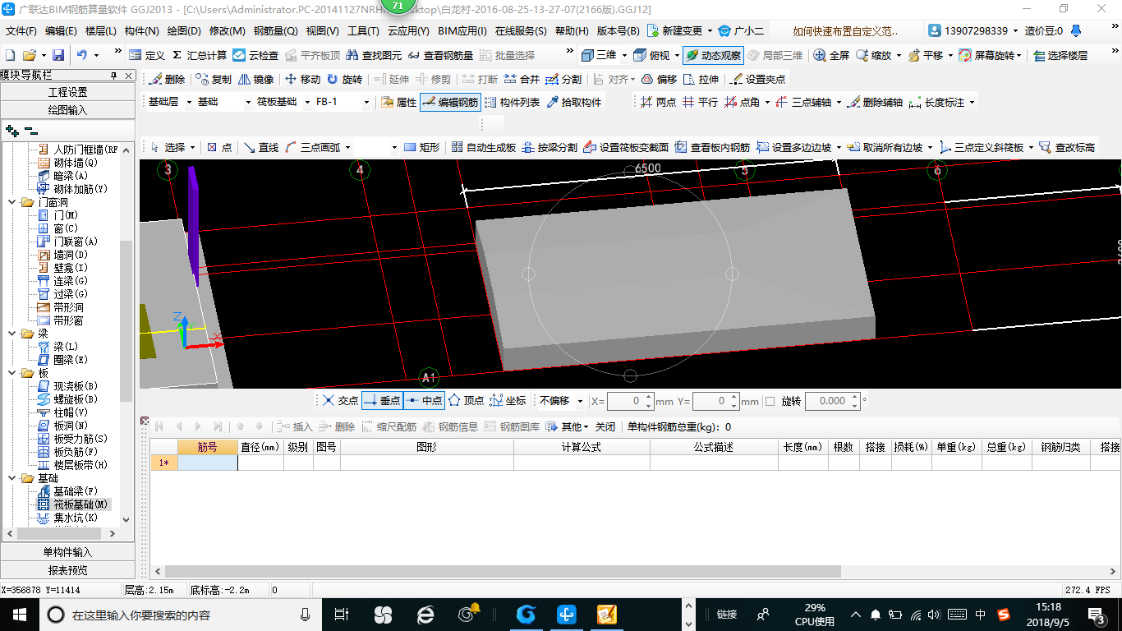Select the 镜像 mirror tool
The width and height of the screenshot is (1122, 631).
tap(255, 80)
